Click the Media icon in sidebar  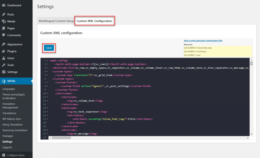[4, 21]
